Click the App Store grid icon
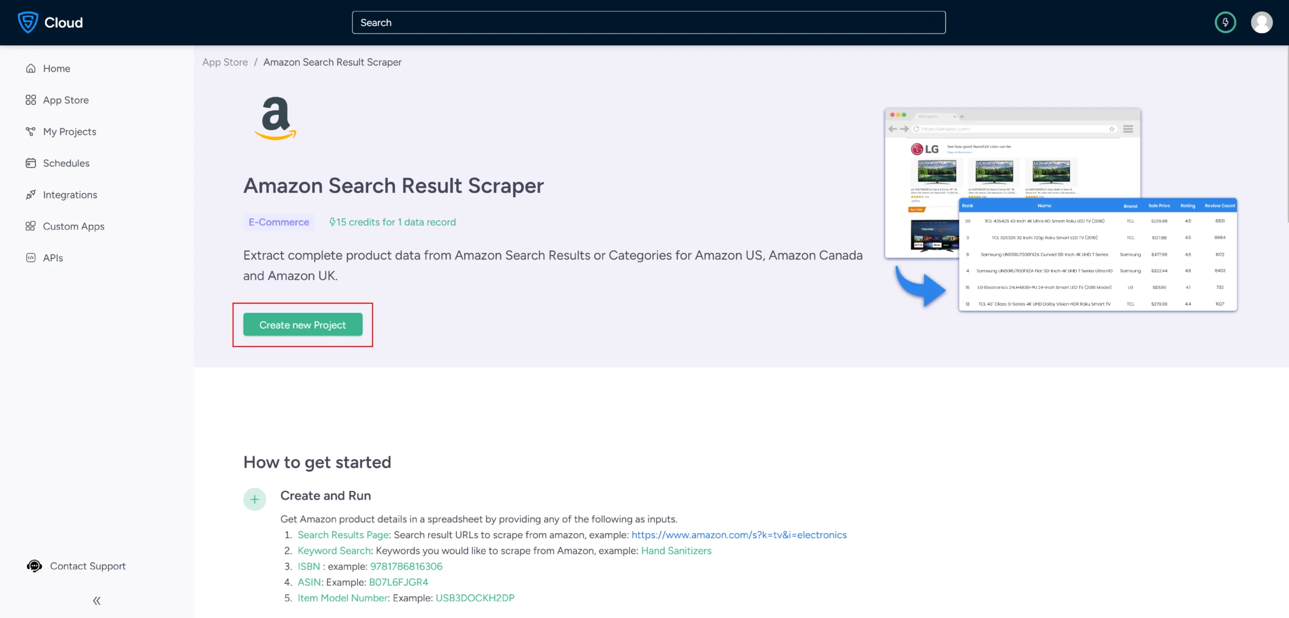The width and height of the screenshot is (1289, 618). pyautogui.click(x=31, y=100)
